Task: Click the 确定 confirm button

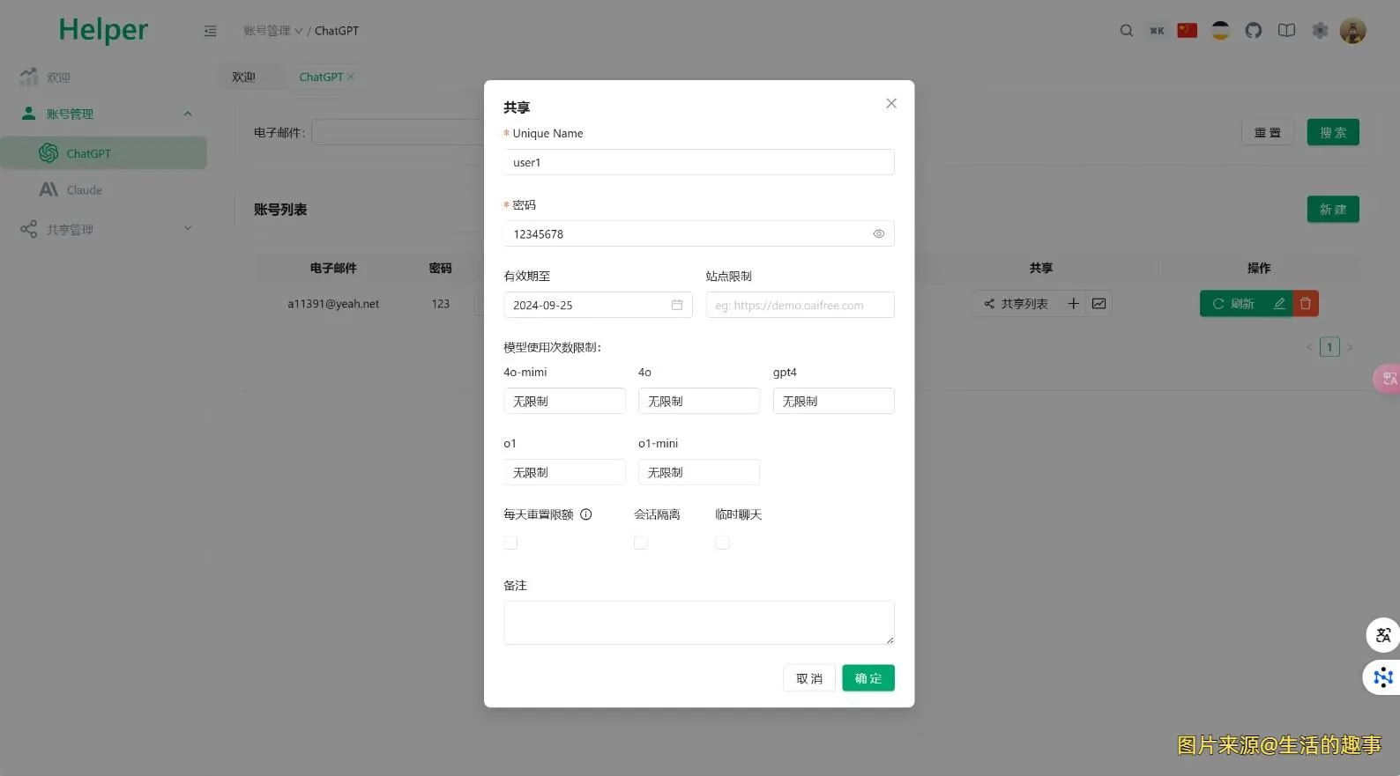Action: click(x=868, y=678)
